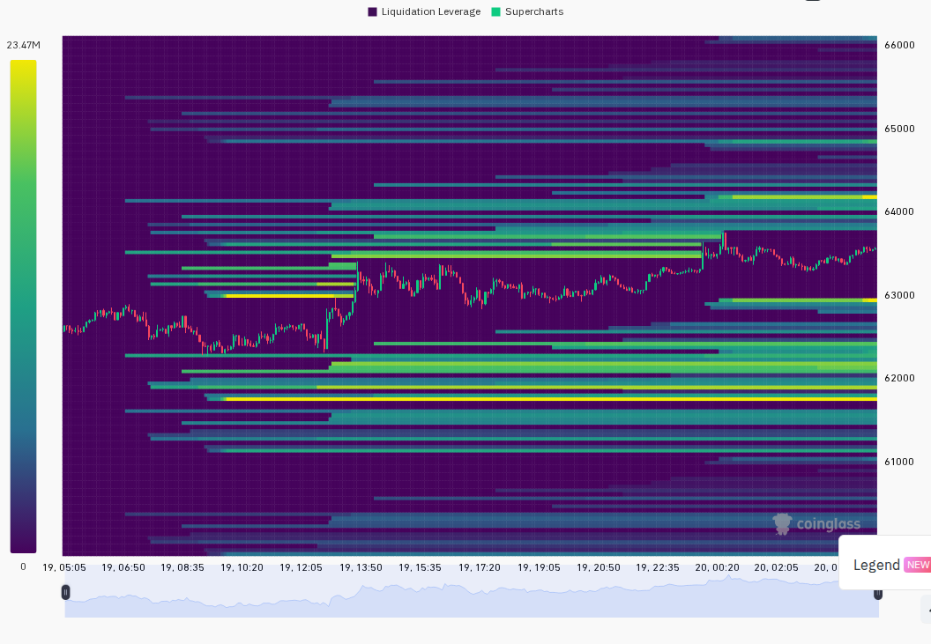This screenshot has height=644, width=931.
Task: Click the long yellow liquidation band below 62000
Action: coord(551,399)
